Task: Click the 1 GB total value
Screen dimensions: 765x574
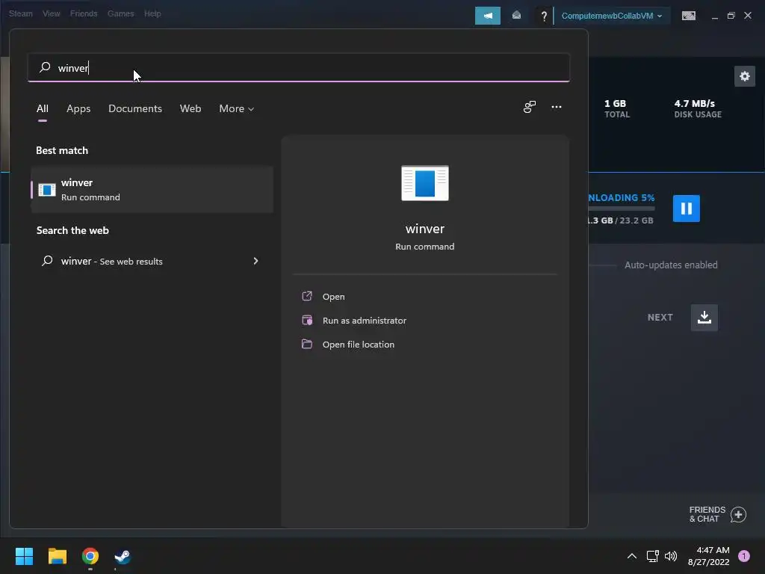Action: [615, 103]
